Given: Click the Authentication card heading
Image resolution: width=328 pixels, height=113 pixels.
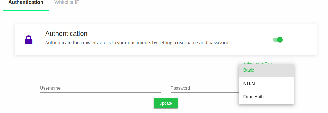Looking at the screenshot, I should (x=66, y=34).
